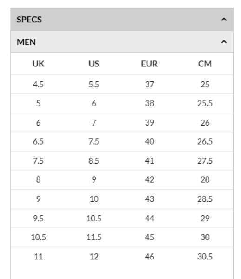The height and width of the screenshot is (279, 241).
Task: Click CM value 26 cell
Action: coord(205,123)
